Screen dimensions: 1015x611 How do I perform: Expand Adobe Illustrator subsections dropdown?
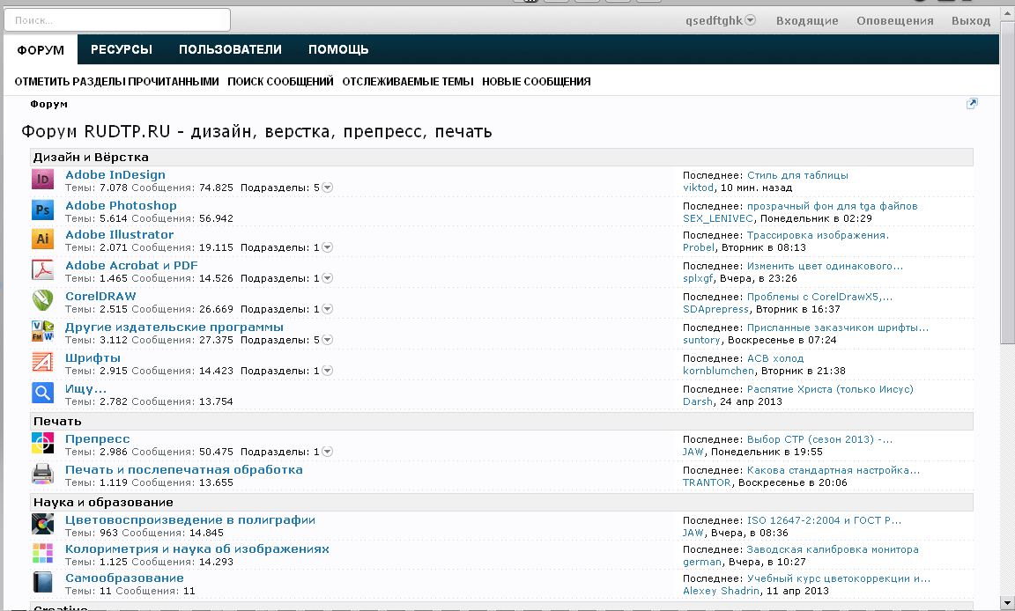pos(328,247)
